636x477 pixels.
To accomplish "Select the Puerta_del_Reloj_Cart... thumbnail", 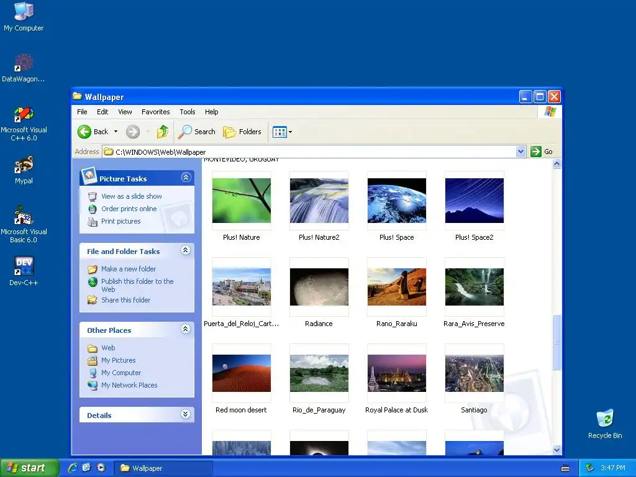I will [x=242, y=287].
